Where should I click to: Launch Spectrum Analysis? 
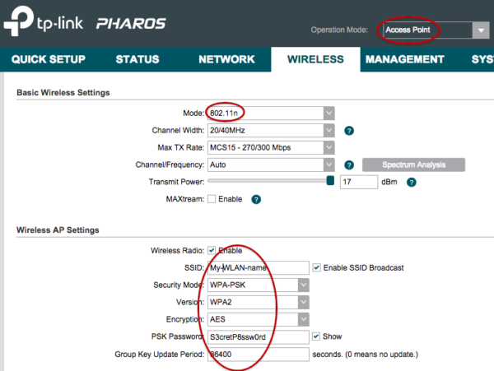413,165
